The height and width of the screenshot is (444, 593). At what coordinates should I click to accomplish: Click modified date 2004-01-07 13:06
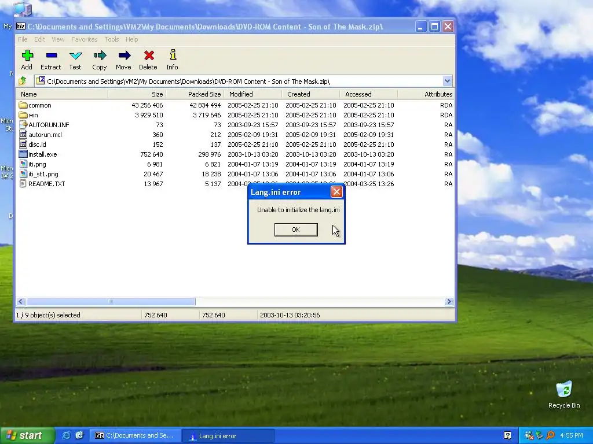click(252, 173)
